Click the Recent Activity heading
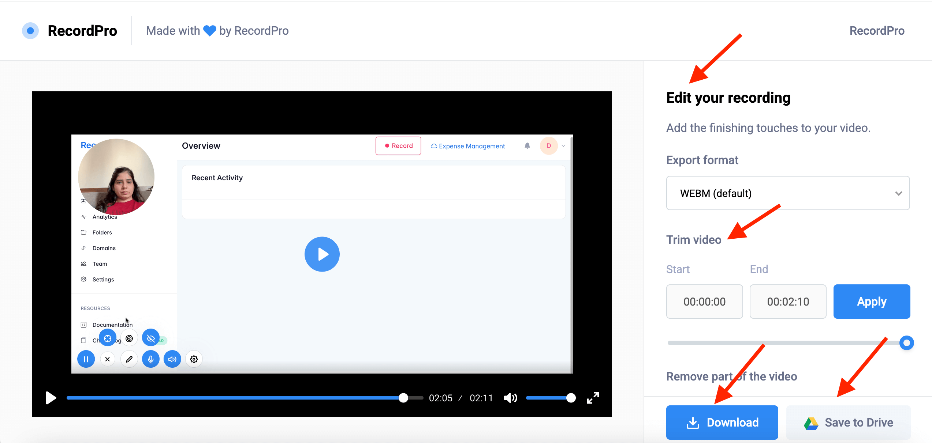This screenshot has width=932, height=443. tap(217, 178)
